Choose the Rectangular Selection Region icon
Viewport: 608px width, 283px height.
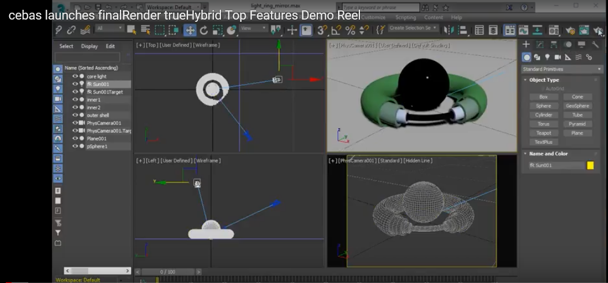pyautogui.click(x=159, y=30)
